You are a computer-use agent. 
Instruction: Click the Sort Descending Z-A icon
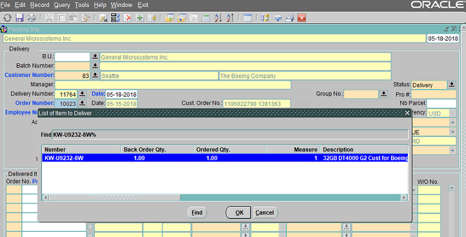point(229,18)
